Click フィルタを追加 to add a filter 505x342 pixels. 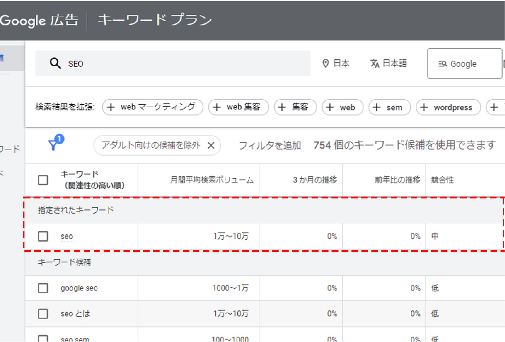pyautogui.click(x=270, y=146)
